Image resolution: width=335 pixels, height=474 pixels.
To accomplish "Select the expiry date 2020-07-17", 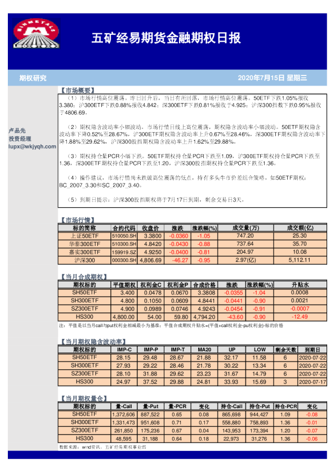I will pyautogui.click(x=312, y=382).
